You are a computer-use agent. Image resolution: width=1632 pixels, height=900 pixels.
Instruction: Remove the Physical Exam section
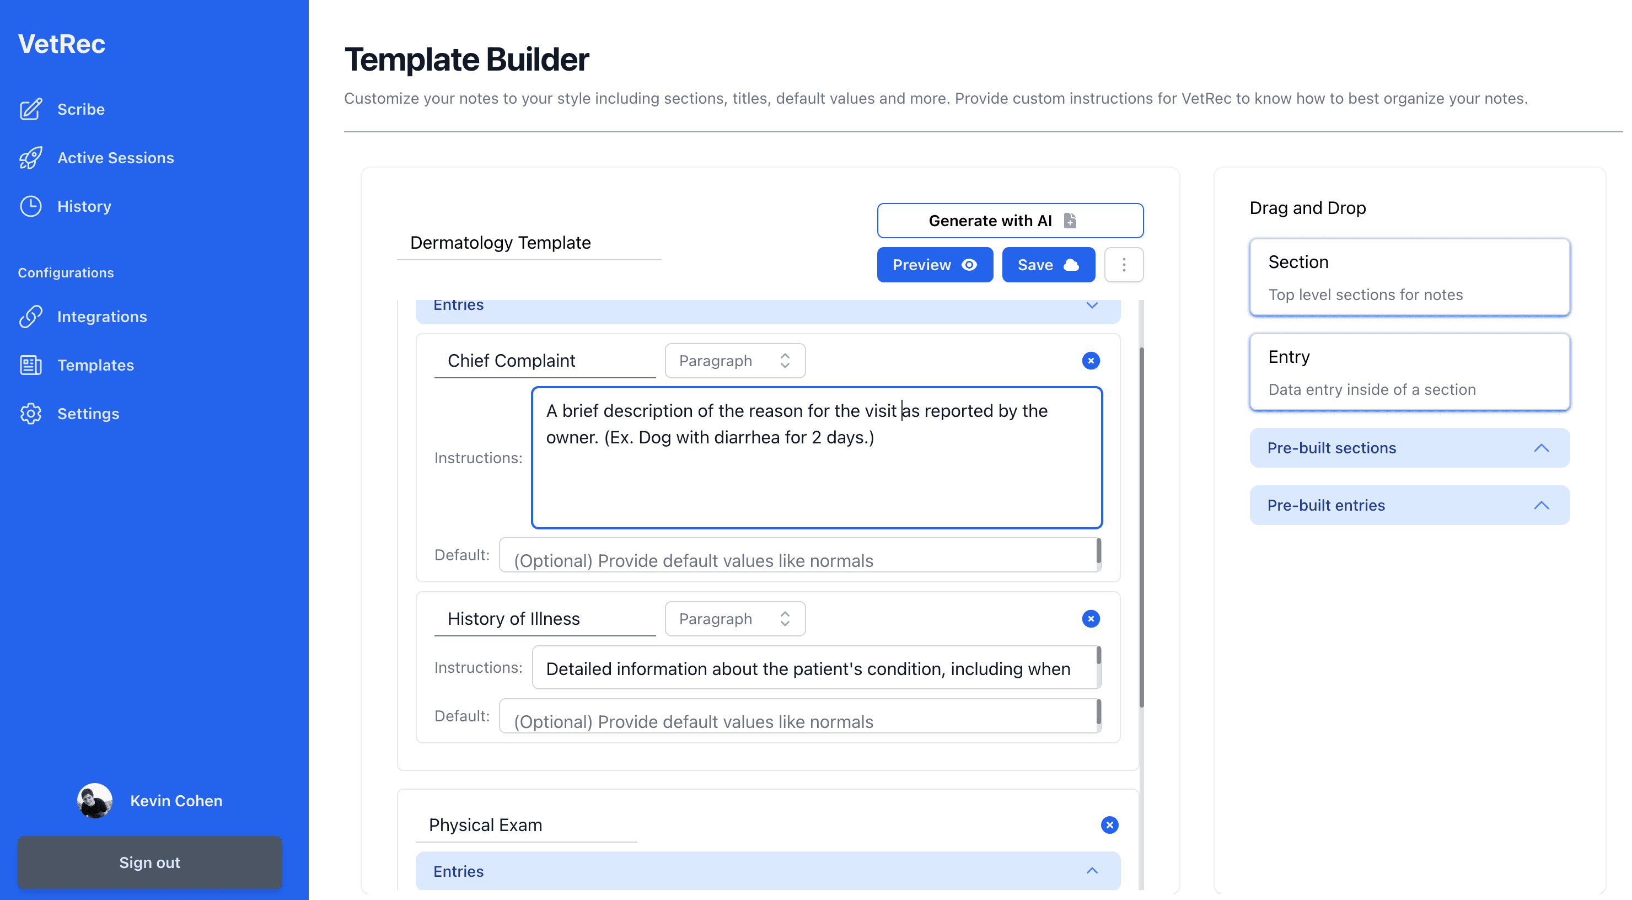point(1109,824)
